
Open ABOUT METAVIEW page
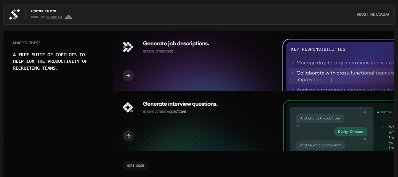pos(373,14)
